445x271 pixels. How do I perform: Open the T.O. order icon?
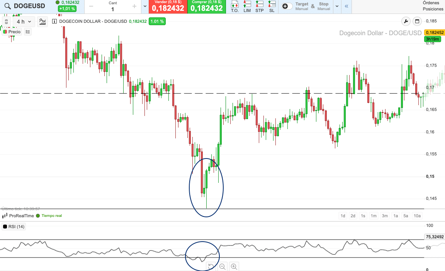pyautogui.click(x=234, y=5)
